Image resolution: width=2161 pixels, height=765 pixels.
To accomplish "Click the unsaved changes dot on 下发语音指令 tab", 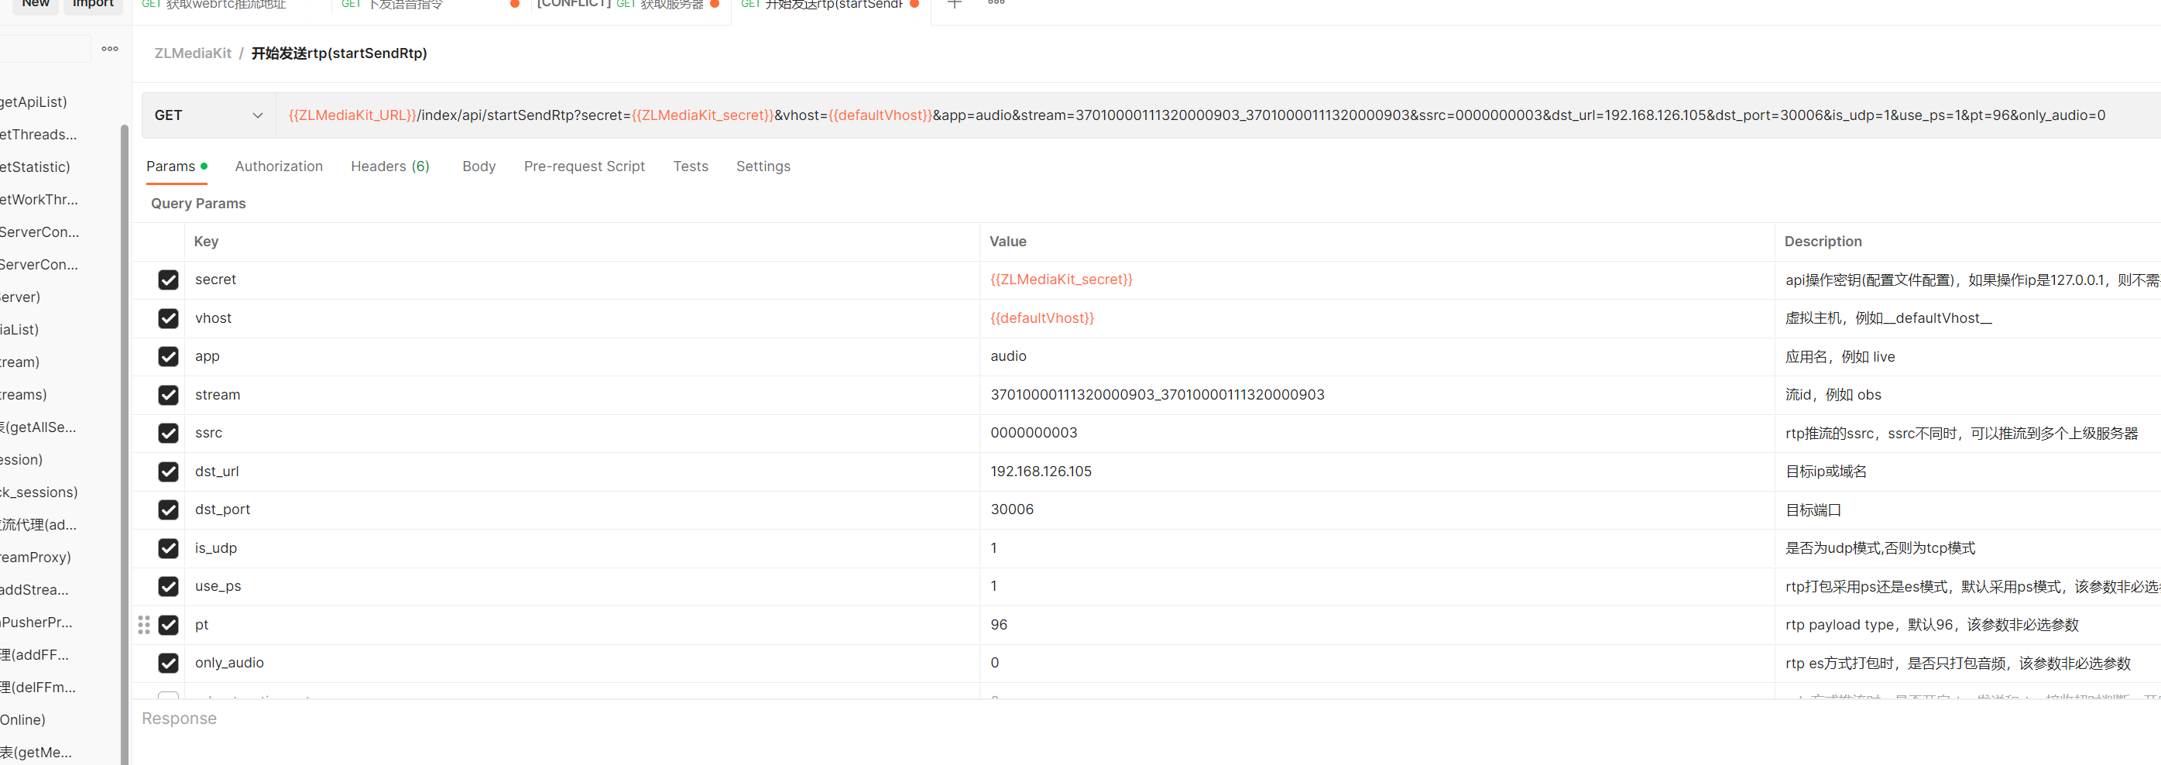I will point(514,4).
